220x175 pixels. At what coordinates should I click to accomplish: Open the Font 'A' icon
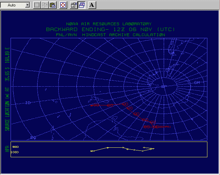92,5
